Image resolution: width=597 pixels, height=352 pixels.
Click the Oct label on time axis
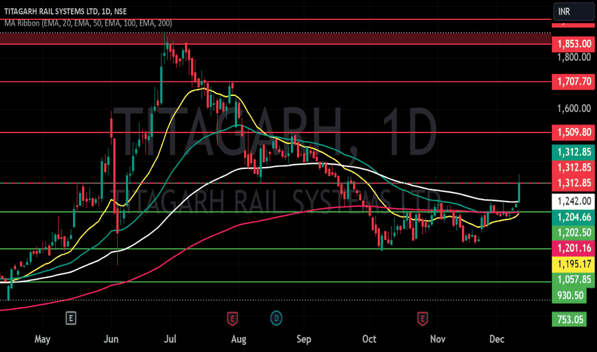(369, 339)
